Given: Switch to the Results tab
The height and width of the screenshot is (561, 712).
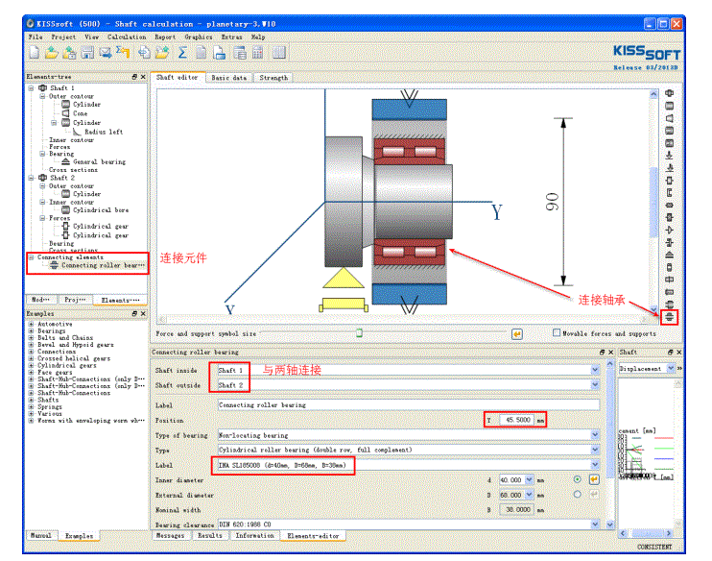Looking at the screenshot, I should pos(210,535).
